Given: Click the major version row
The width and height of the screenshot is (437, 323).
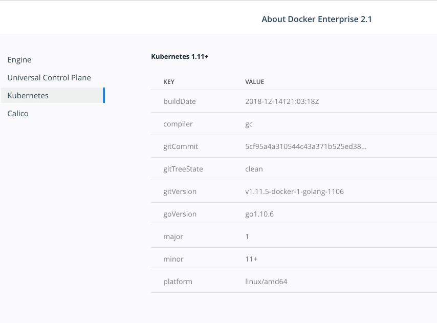Looking at the screenshot, I should coord(173,236).
